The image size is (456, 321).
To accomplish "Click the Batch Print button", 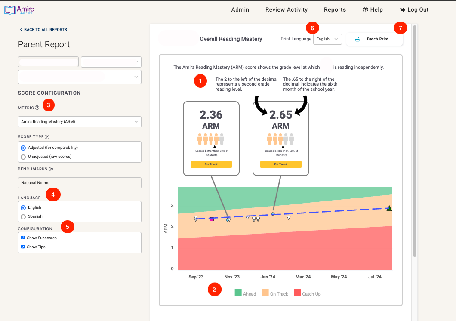I will (x=374, y=39).
